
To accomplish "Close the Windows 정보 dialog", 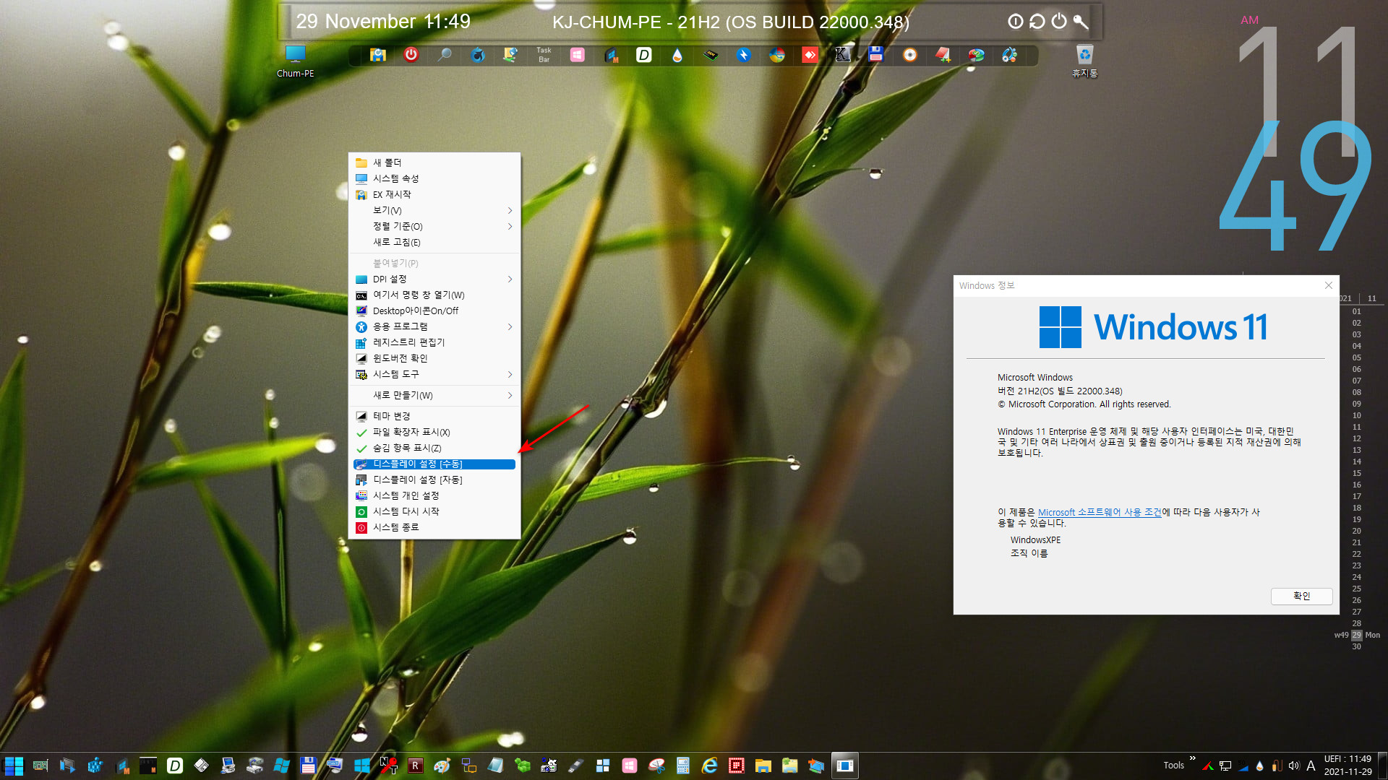I will [x=1328, y=285].
